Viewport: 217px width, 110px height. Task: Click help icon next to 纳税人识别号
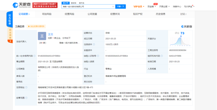click(x=98, y=56)
